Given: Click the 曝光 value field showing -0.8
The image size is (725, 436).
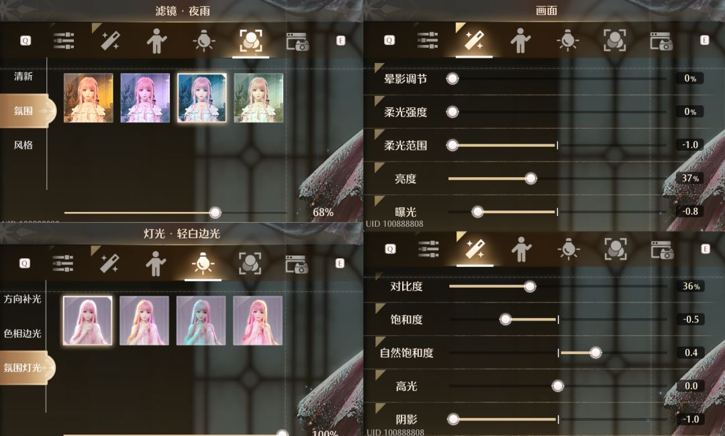Looking at the screenshot, I should [690, 211].
